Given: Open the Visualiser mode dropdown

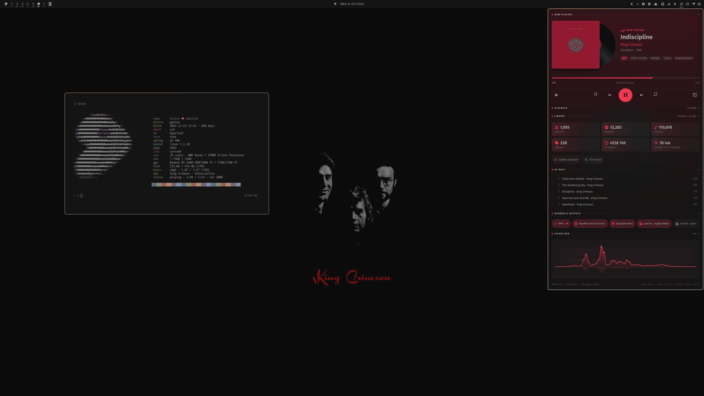Looking at the screenshot, I should pyautogui.click(x=696, y=234).
